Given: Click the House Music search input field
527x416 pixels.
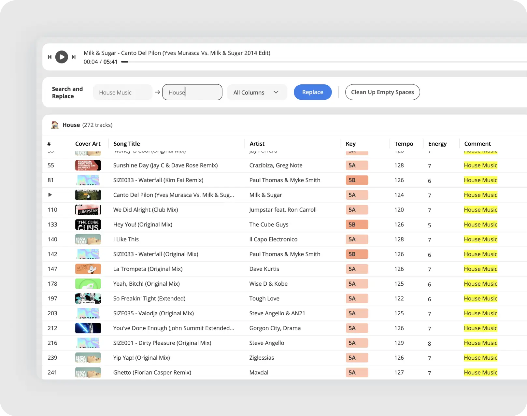Looking at the screenshot, I should pos(122,93).
